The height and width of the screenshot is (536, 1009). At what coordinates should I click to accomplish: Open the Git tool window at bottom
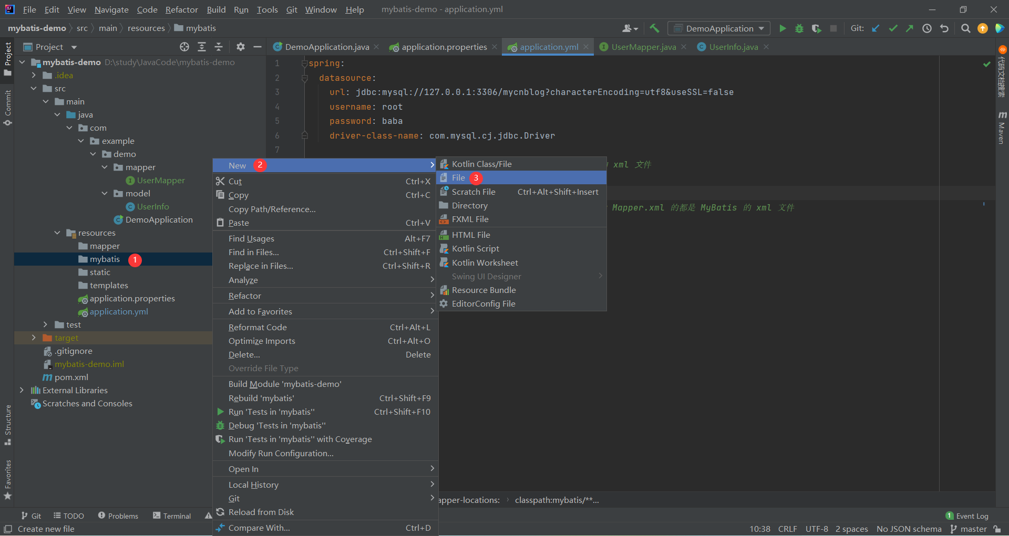coord(31,516)
